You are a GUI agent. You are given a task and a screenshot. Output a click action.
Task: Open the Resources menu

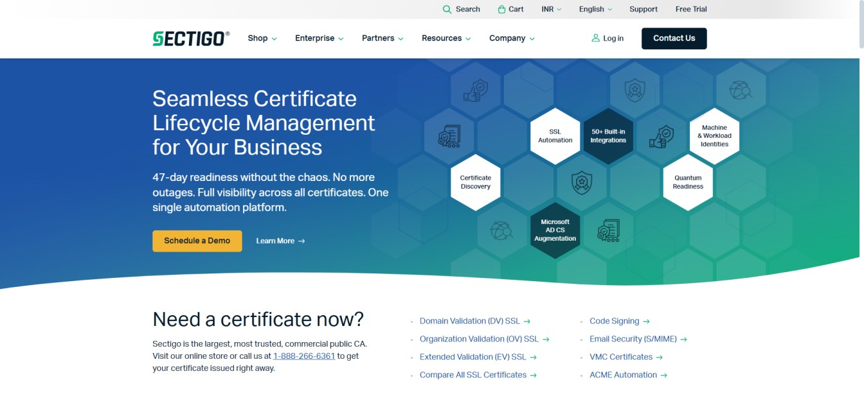pyautogui.click(x=446, y=39)
